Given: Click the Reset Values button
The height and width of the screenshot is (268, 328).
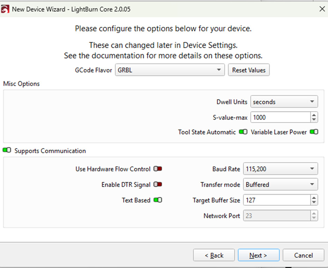Looking at the screenshot, I should click(249, 70).
